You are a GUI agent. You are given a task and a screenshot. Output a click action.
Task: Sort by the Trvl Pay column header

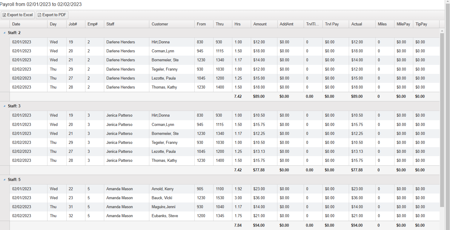(x=336, y=24)
